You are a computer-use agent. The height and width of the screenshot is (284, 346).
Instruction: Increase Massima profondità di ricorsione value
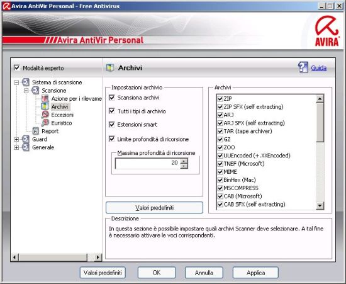184,161
